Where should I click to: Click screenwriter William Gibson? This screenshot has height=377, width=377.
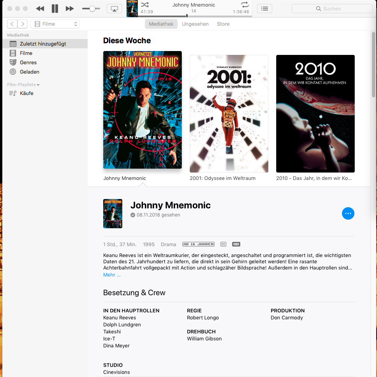204,338
